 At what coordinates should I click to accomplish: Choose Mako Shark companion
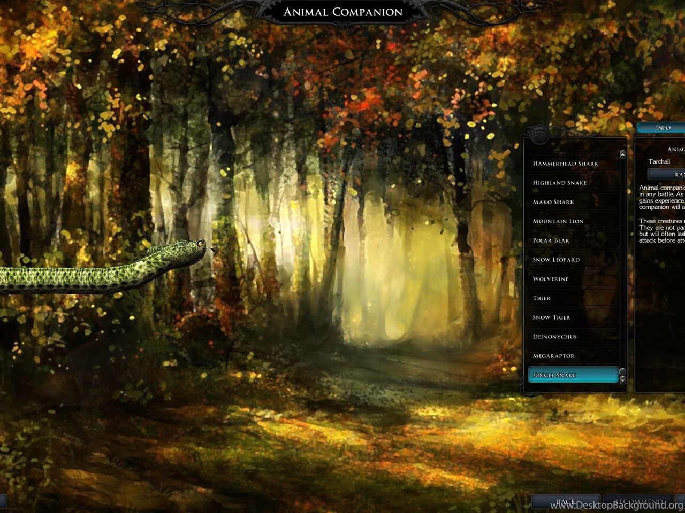(573, 202)
